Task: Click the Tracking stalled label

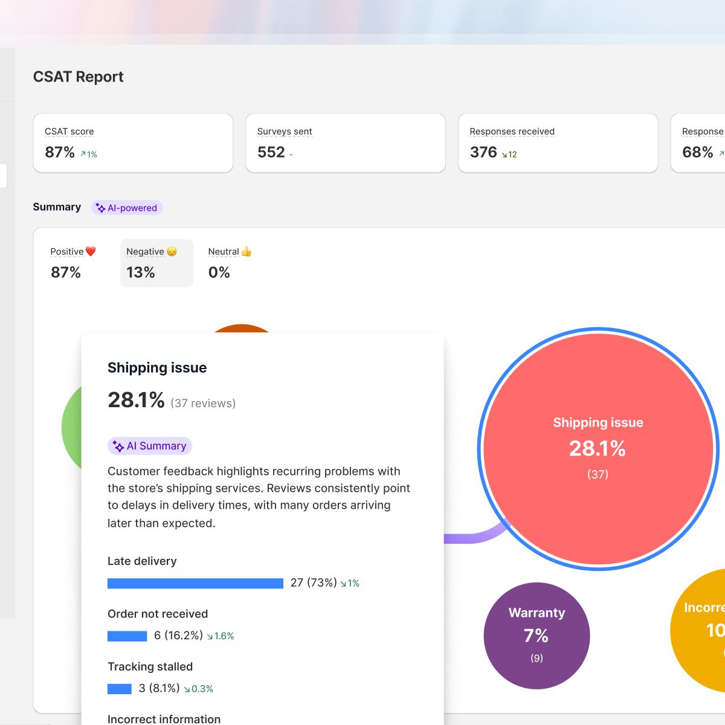Action: click(150, 666)
